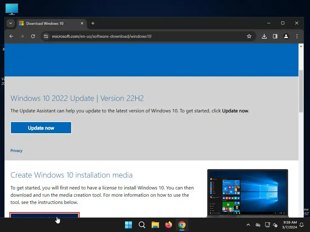Open Chrome three-dot menu
This screenshot has width=310, height=232.
coord(297,36)
